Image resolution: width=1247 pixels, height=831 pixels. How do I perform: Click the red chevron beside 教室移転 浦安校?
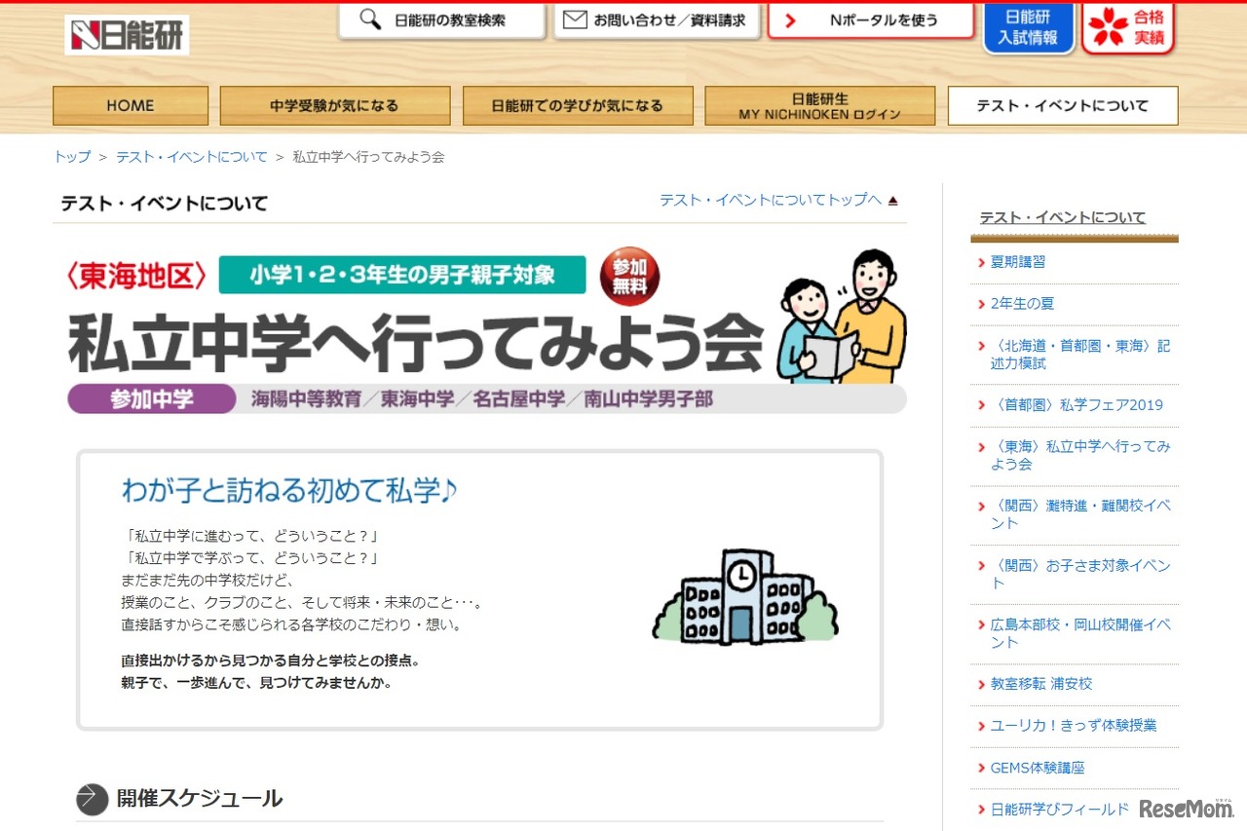pos(980,684)
